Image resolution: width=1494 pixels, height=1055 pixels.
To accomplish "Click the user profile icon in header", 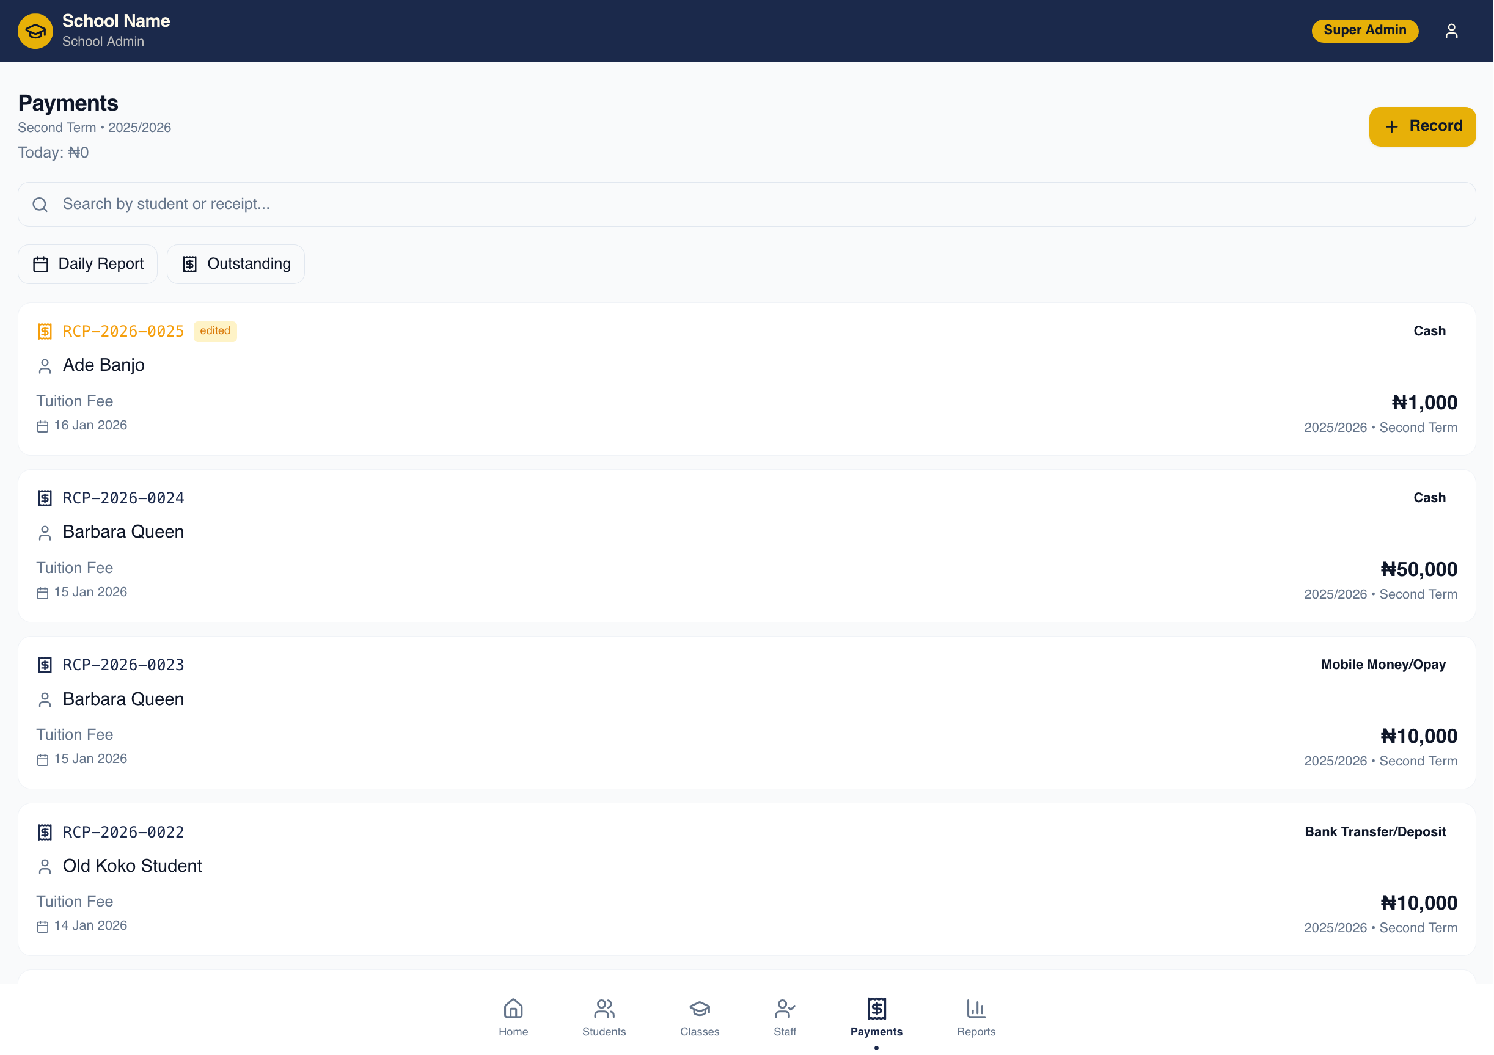I will [1451, 31].
